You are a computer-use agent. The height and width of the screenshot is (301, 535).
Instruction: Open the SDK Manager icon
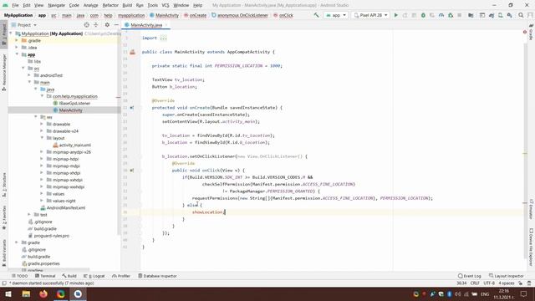click(x=509, y=15)
